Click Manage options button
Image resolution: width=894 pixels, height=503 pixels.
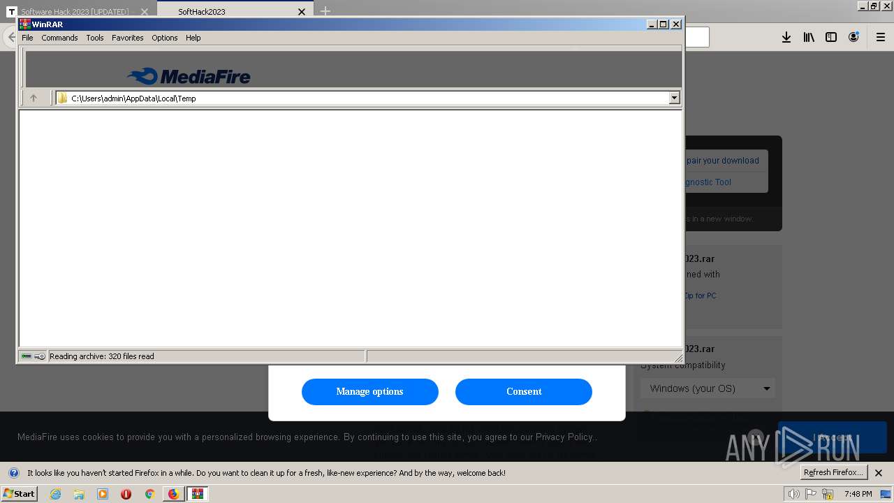(370, 391)
